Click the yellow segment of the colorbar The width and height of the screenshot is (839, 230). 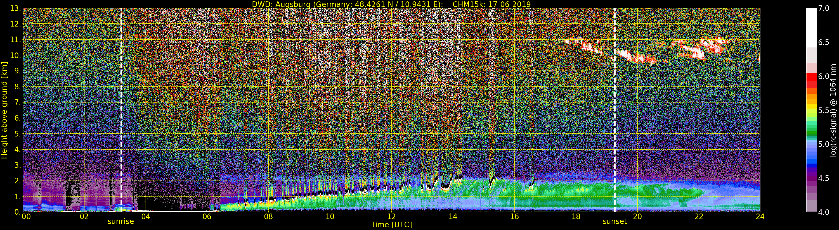click(x=811, y=106)
